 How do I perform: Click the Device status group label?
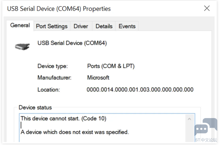tap(35, 107)
